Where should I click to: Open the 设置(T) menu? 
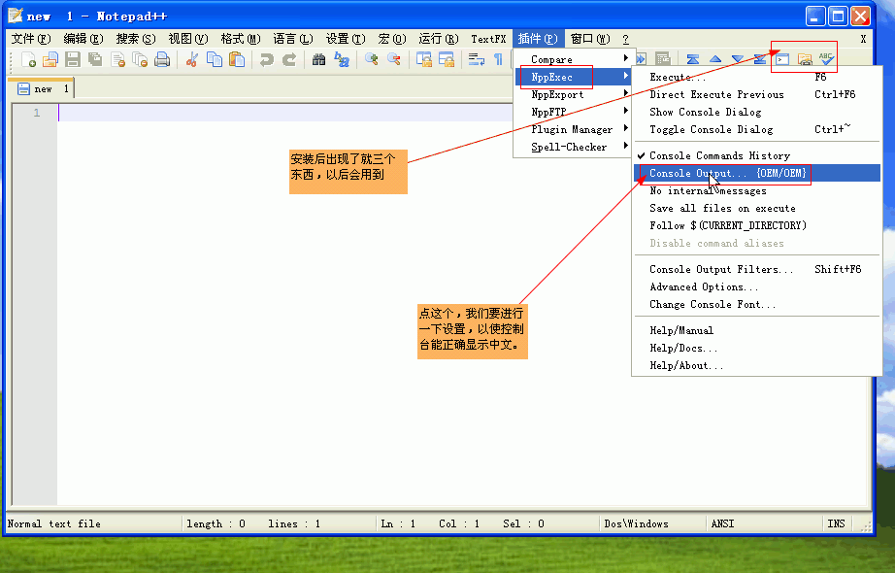pyautogui.click(x=346, y=39)
